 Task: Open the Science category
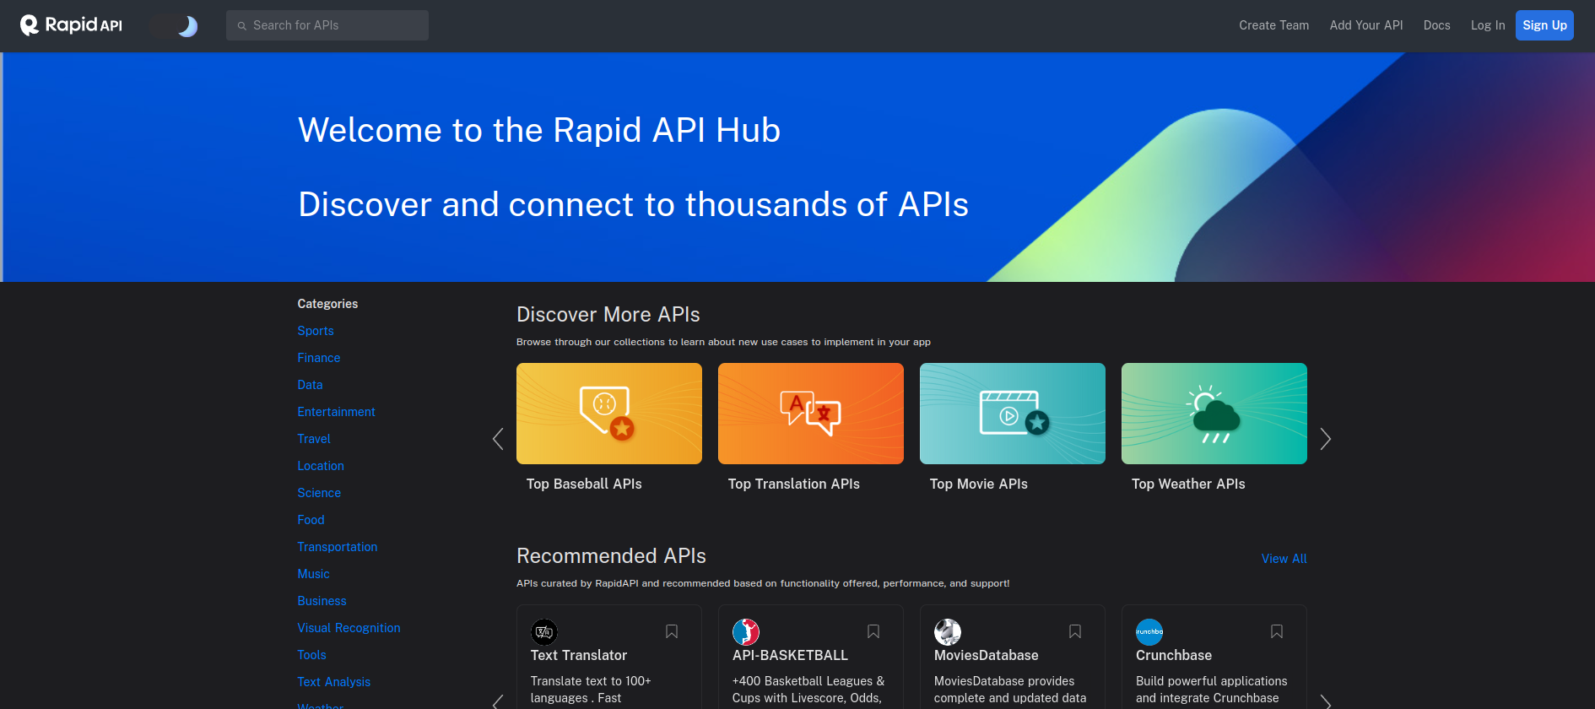[319, 493]
